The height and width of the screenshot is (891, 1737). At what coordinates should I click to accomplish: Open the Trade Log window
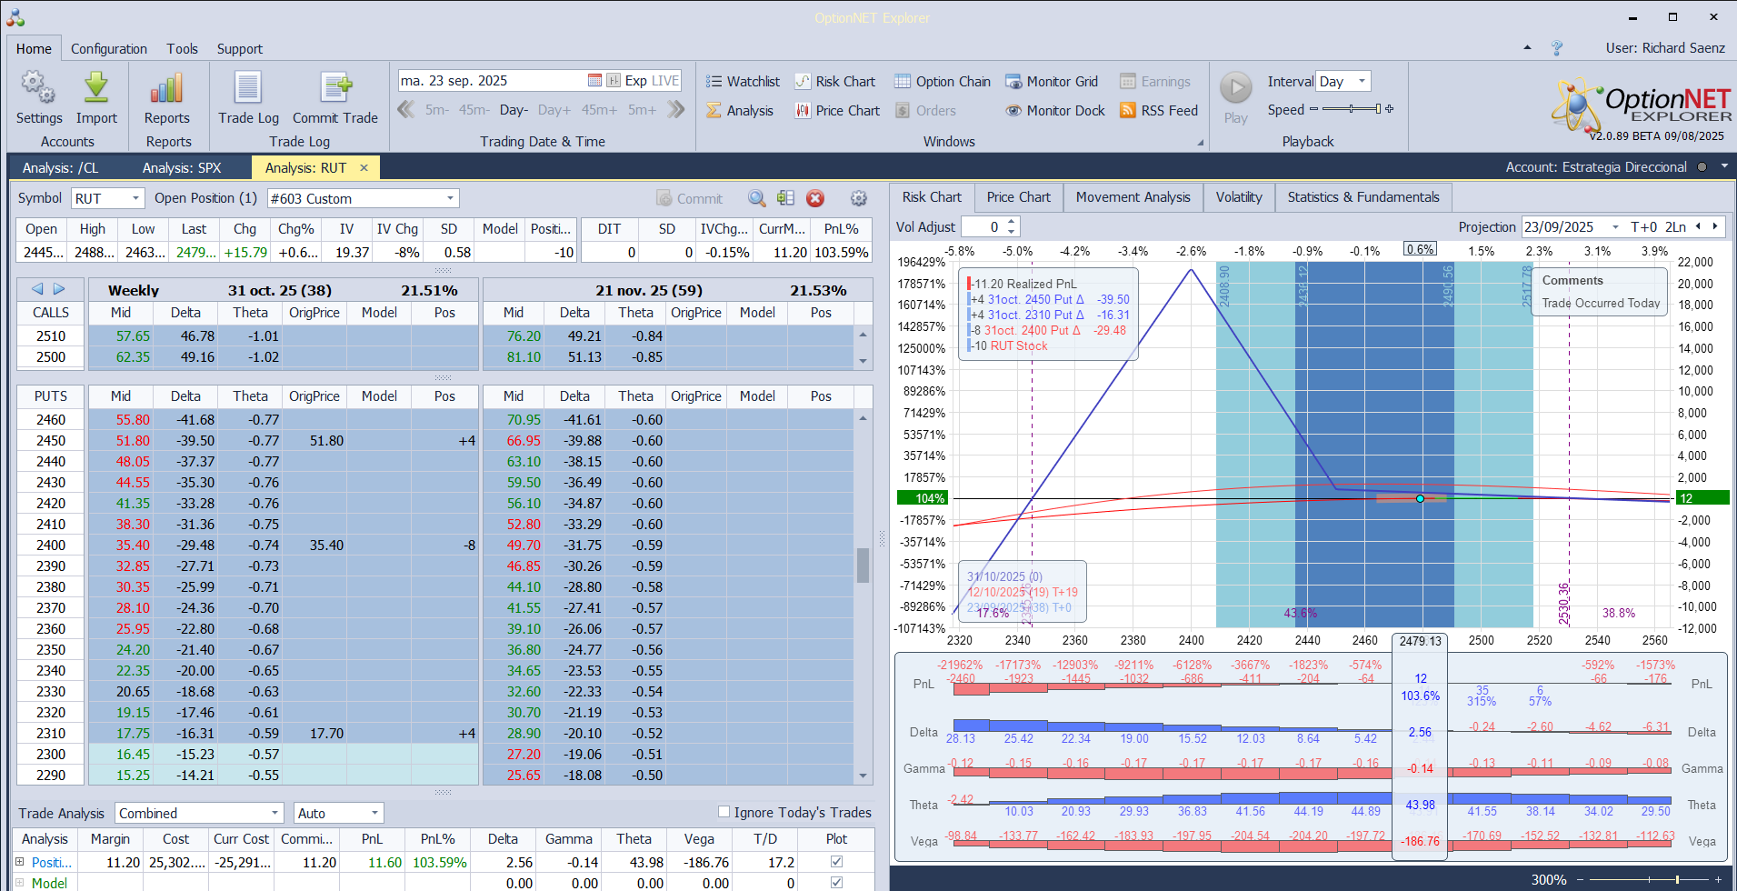pos(248,98)
